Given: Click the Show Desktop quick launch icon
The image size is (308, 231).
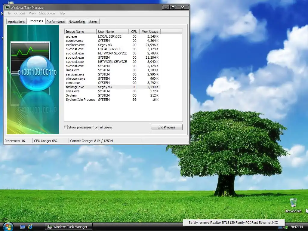Looking at the screenshot, I should point(23,227).
